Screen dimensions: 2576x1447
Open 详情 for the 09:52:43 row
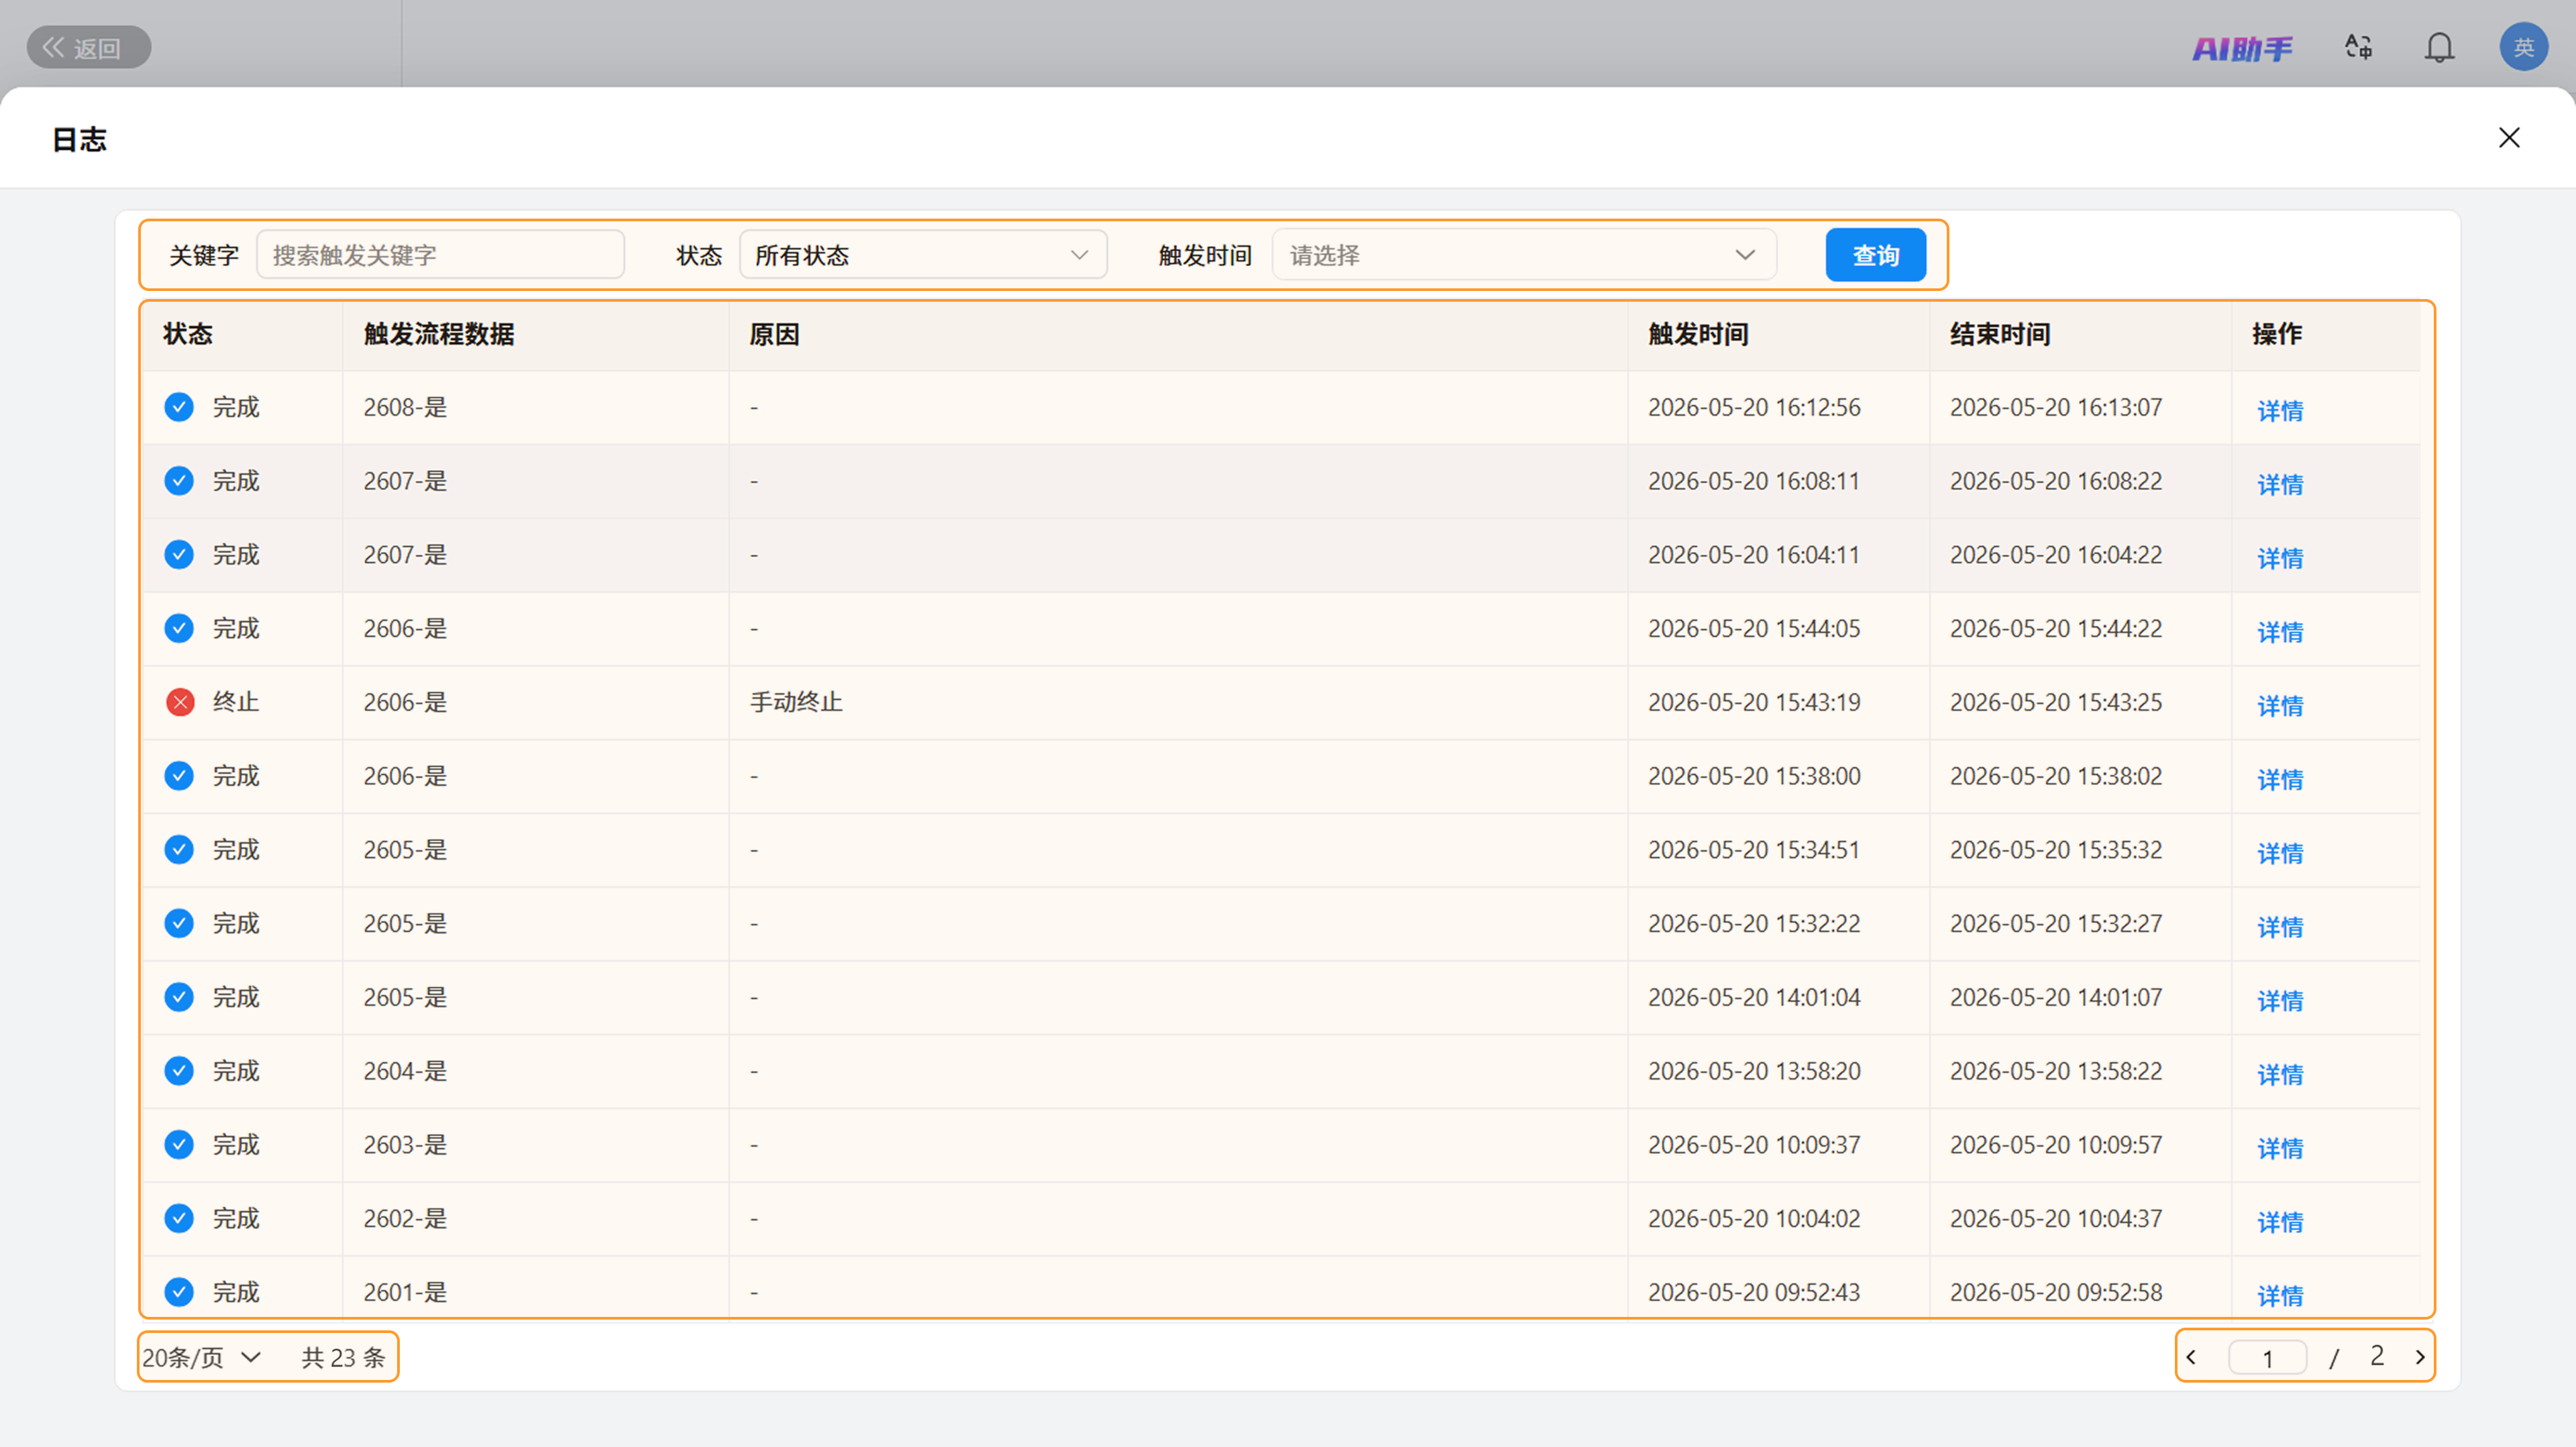[x=2280, y=1295]
